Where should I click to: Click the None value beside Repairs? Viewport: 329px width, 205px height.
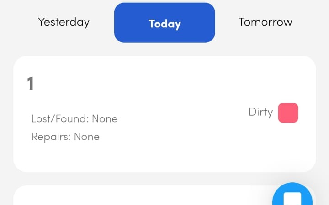87,137
